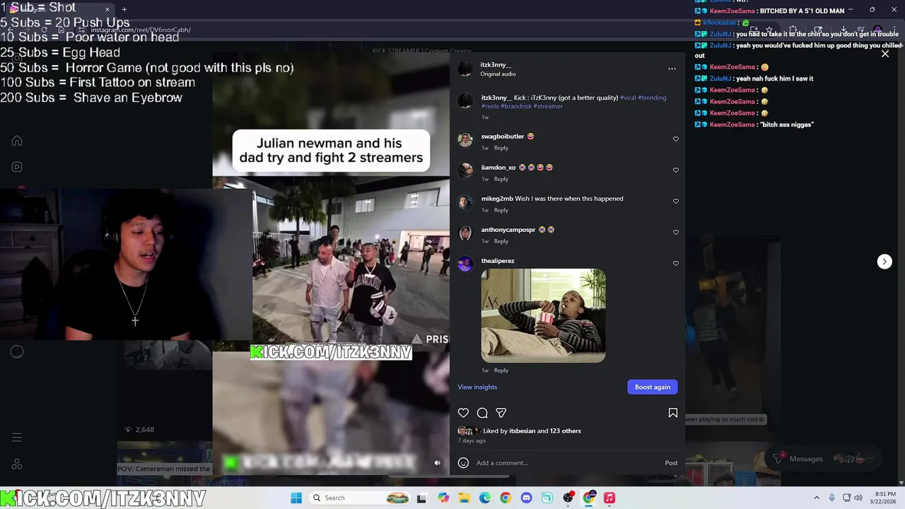Open swagboibutler's profile picture
Viewport: 905px width, 509px height.
click(465, 139)
